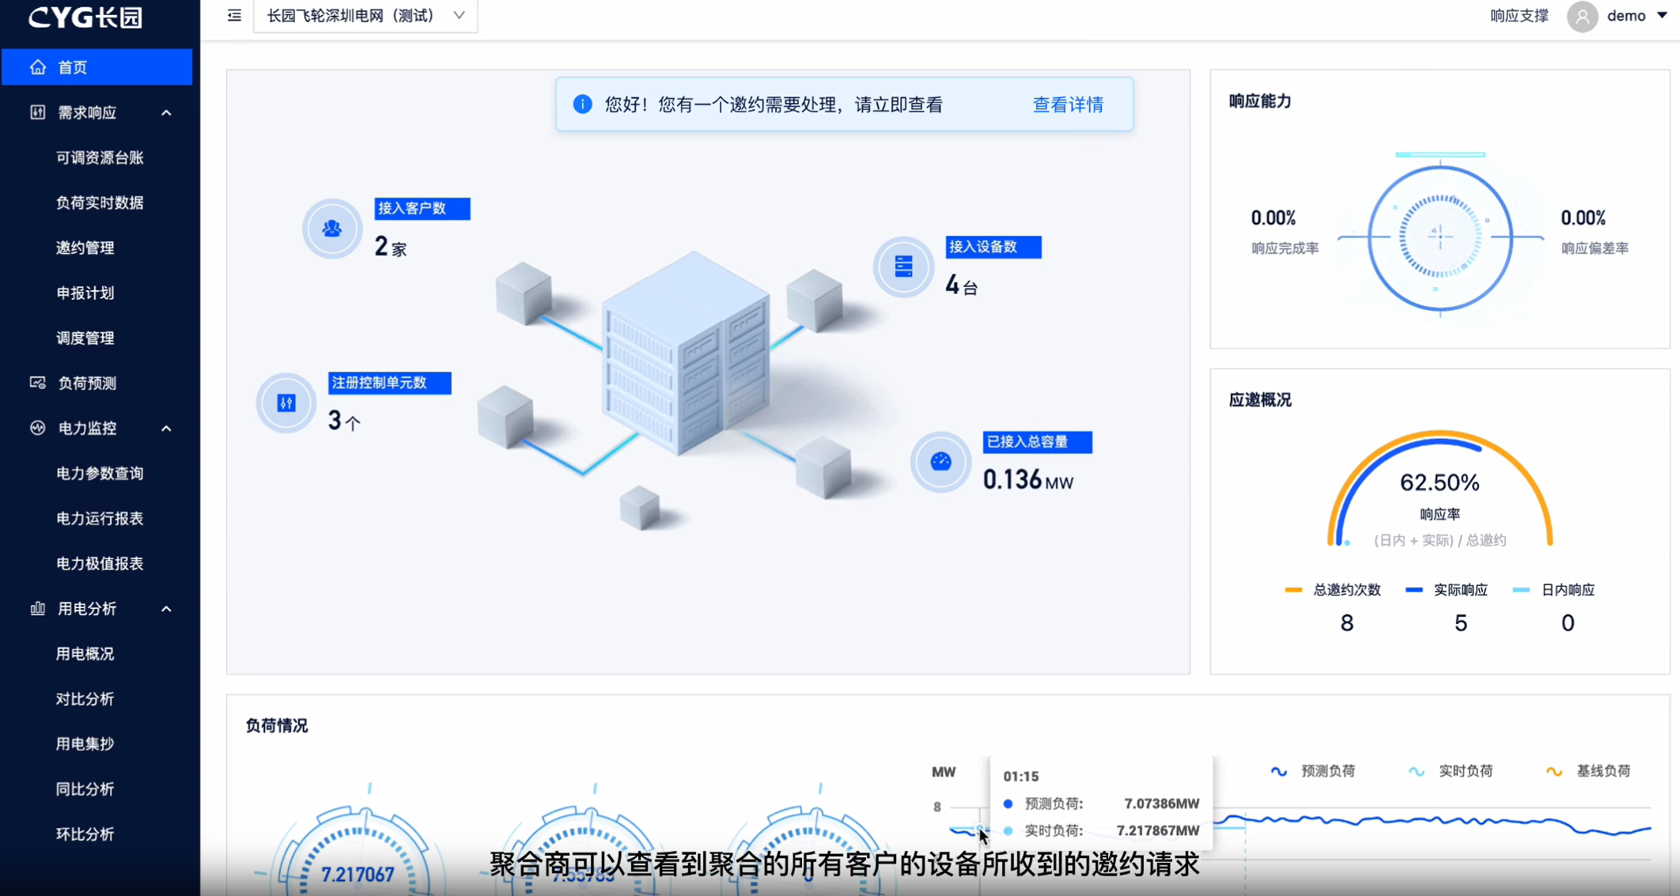Select 电力极值报表 in the sidebar
The height and width of the screenshot is (896, 1680).
coord(99,563)
